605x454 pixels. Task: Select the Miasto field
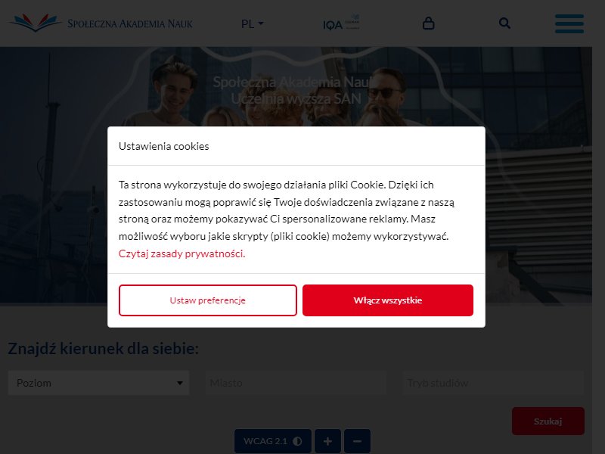pyautogui.click(x=296, y=383)
